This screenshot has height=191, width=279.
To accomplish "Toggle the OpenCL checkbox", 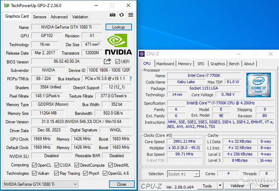I will point(34,165).
